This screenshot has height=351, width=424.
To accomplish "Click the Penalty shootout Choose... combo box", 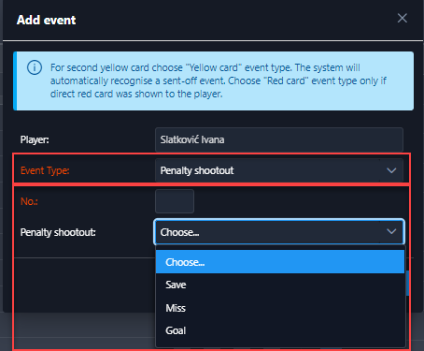I will 279,232.
